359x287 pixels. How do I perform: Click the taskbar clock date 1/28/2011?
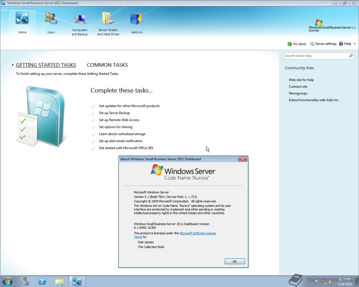[x=345, y=284]
